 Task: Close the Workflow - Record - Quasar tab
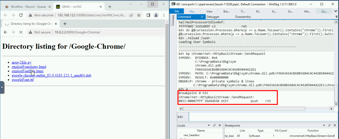click(50, 7)
